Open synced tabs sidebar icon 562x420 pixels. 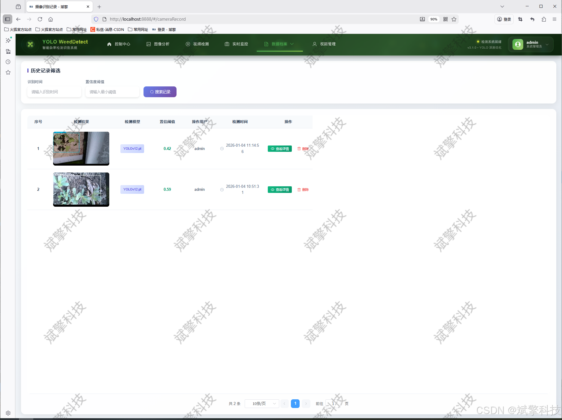point(8,51)
